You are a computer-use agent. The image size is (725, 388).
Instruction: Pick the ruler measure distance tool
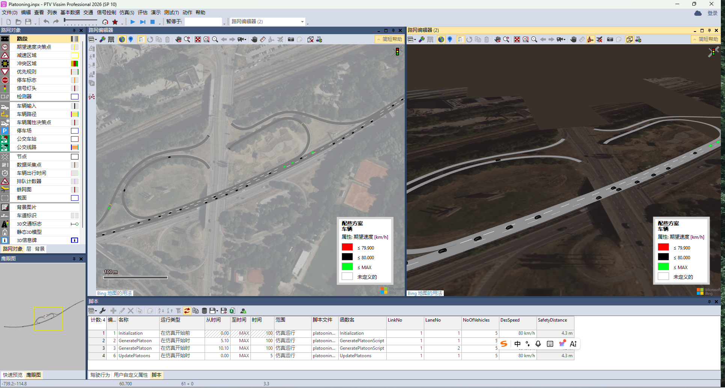coord(263,39)
